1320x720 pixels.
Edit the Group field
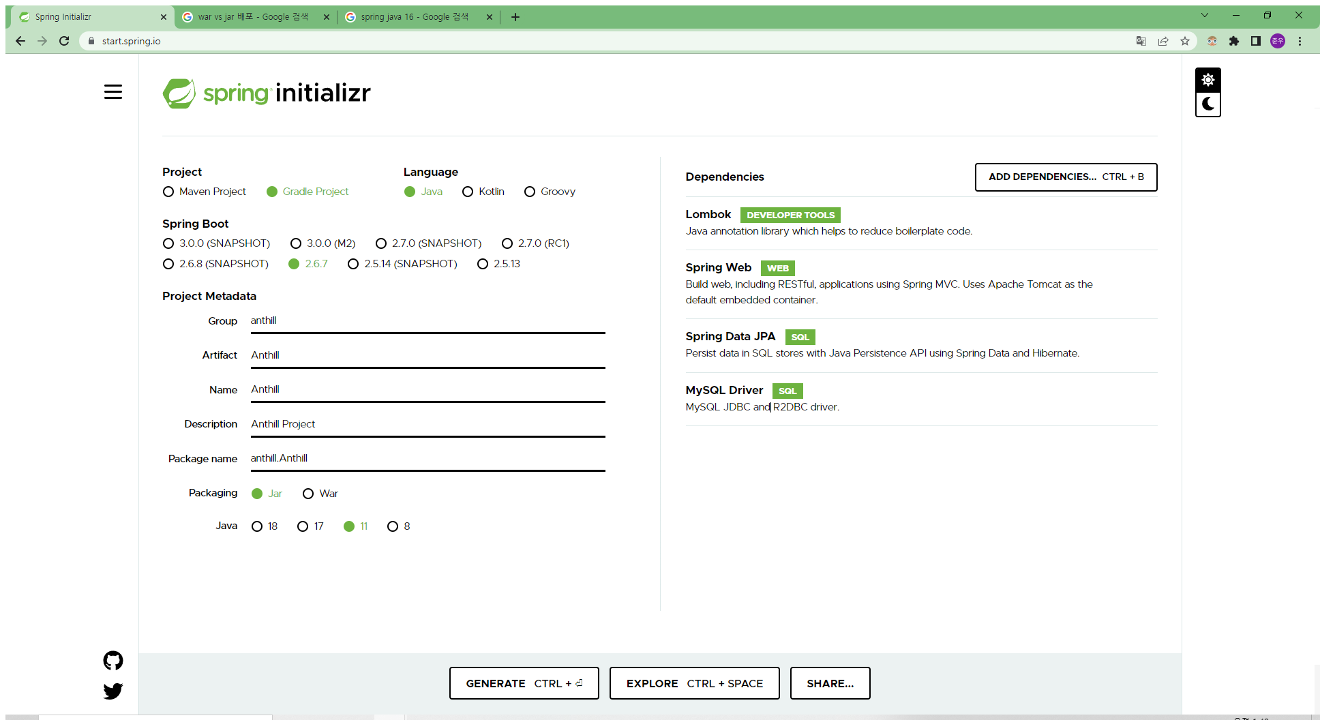(x=427, y=321)
